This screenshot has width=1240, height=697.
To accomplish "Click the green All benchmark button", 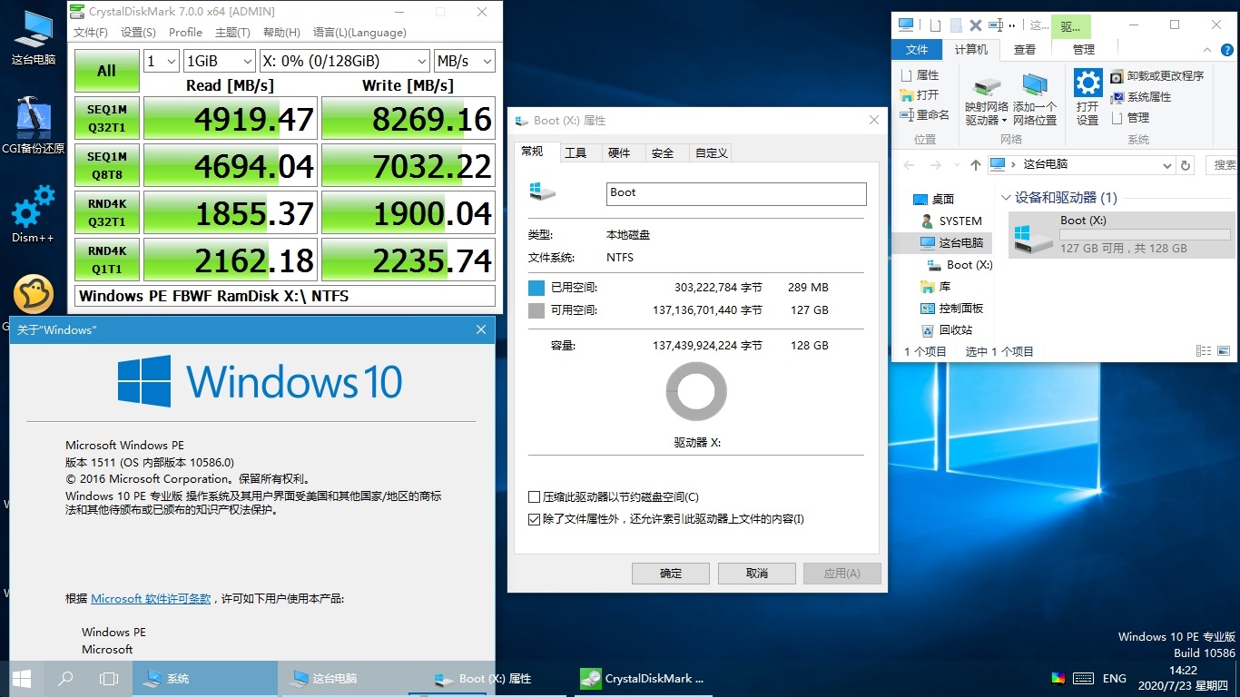I will (106, 71).
